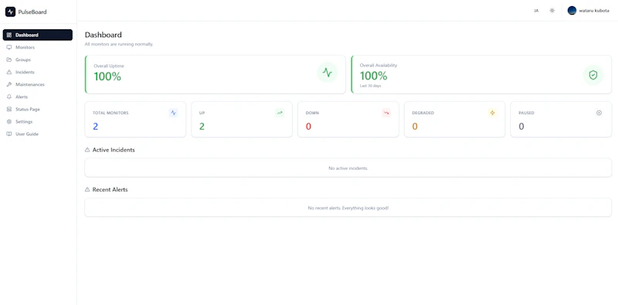Go to Groups in the sidebar
The height and width of the screenshot is (305, 618).
[x=37, y=60]
